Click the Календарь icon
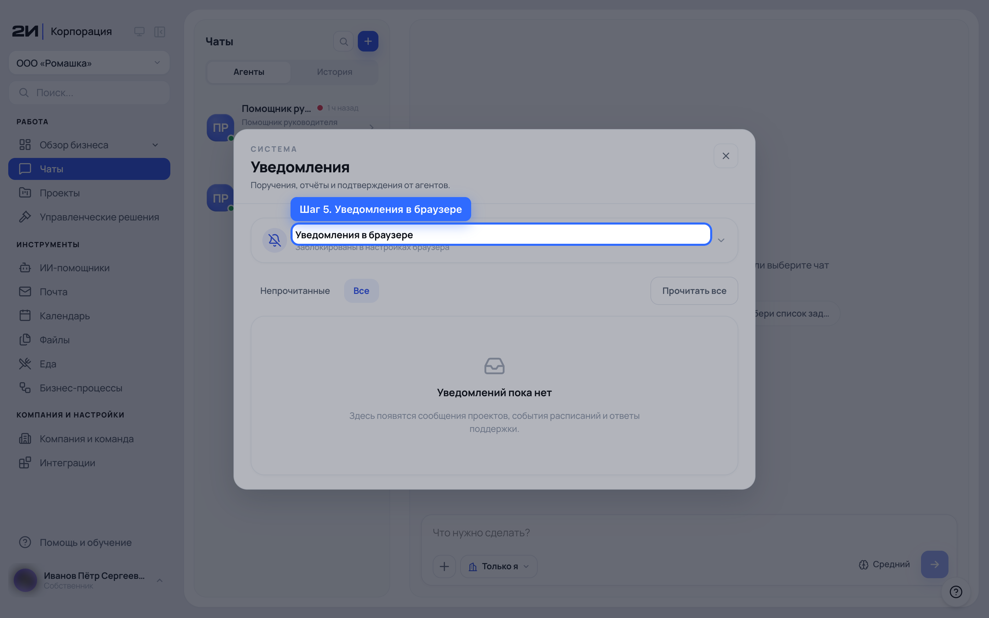 tap(25, 316)
